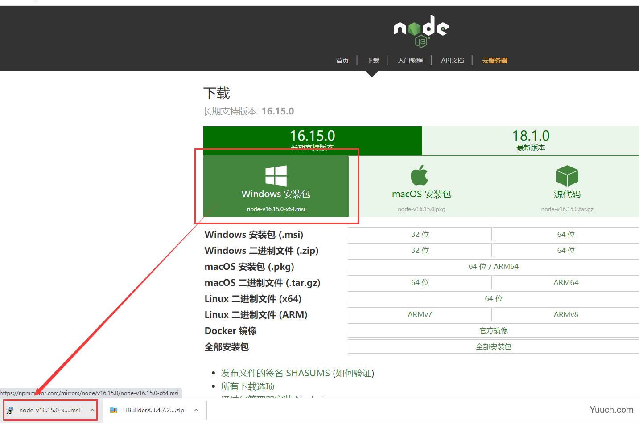Click the green cube source code icon
This screenshot has height=423, width=639.
pos(567,176)
